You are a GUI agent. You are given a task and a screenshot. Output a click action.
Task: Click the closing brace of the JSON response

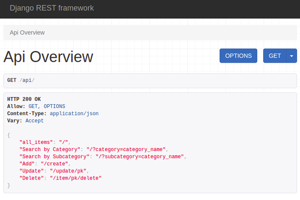point(9,185)
